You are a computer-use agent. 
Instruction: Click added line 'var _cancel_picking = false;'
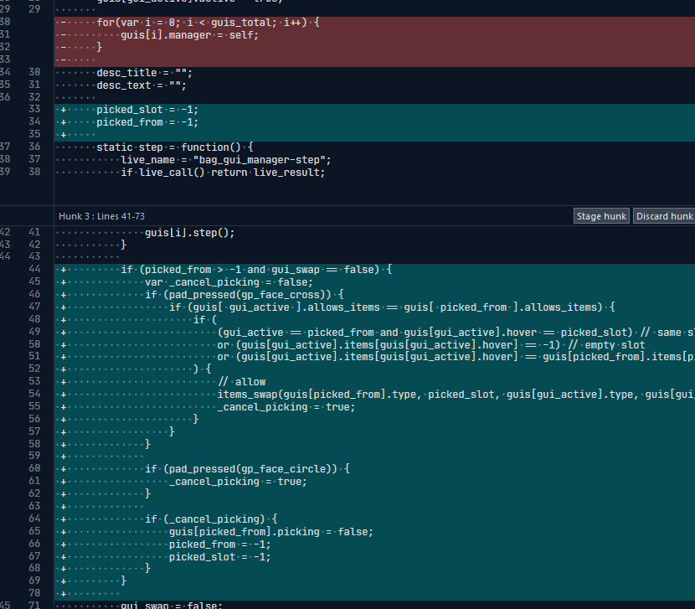click(229, 282)
